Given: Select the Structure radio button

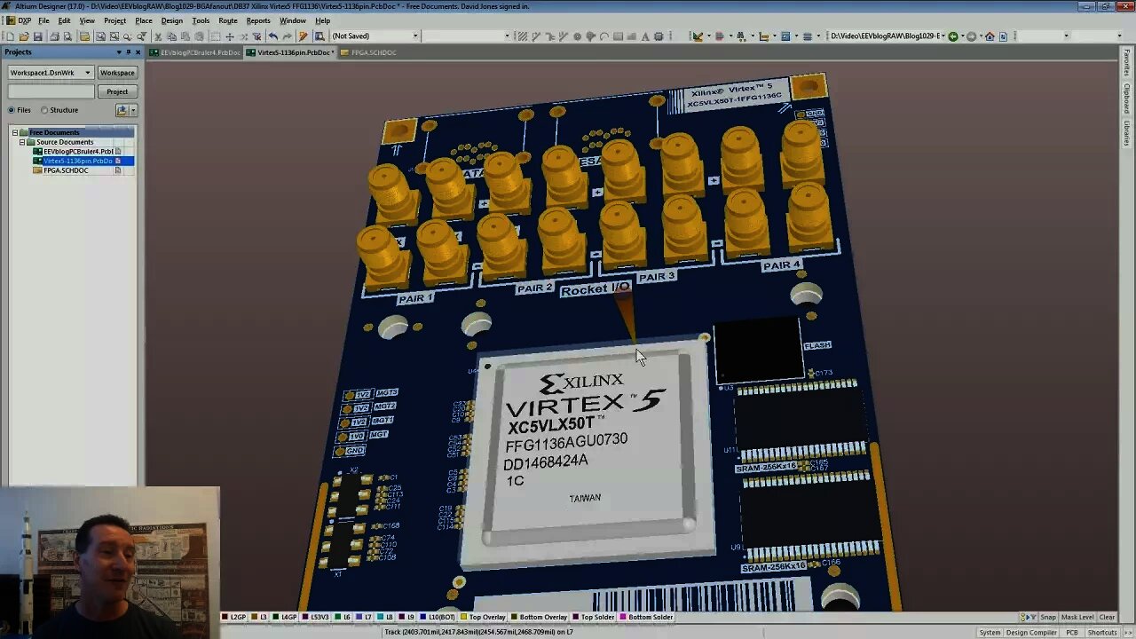Looking at the screenshot, I should click(44, 110).
